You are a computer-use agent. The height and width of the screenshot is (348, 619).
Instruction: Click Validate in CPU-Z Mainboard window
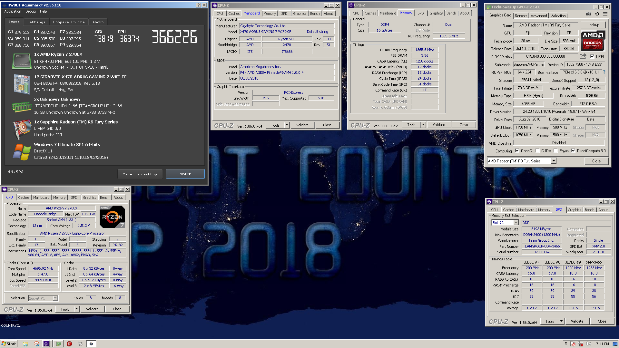pos(302,125)
